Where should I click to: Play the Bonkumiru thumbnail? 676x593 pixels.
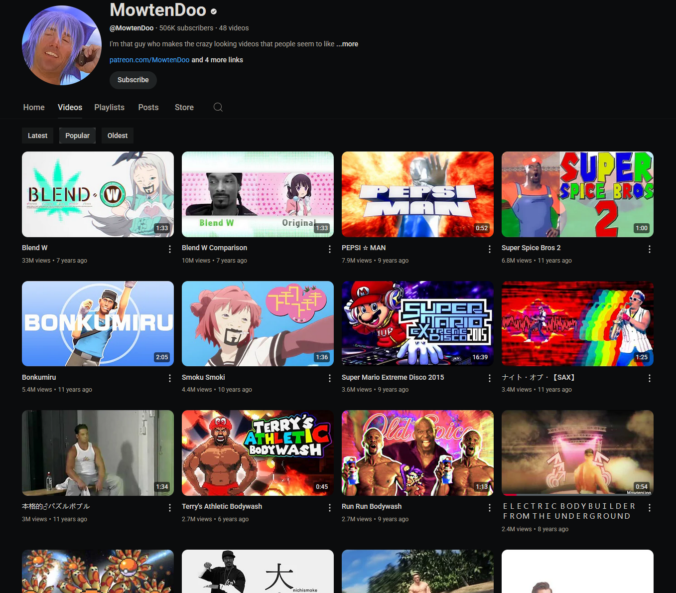[x=98, y=323]
